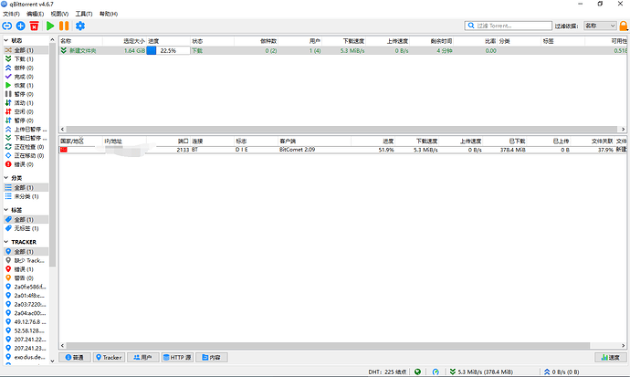630x377 pixels.
Task: Open the 工具(T) menu
Action: (83, 15)
